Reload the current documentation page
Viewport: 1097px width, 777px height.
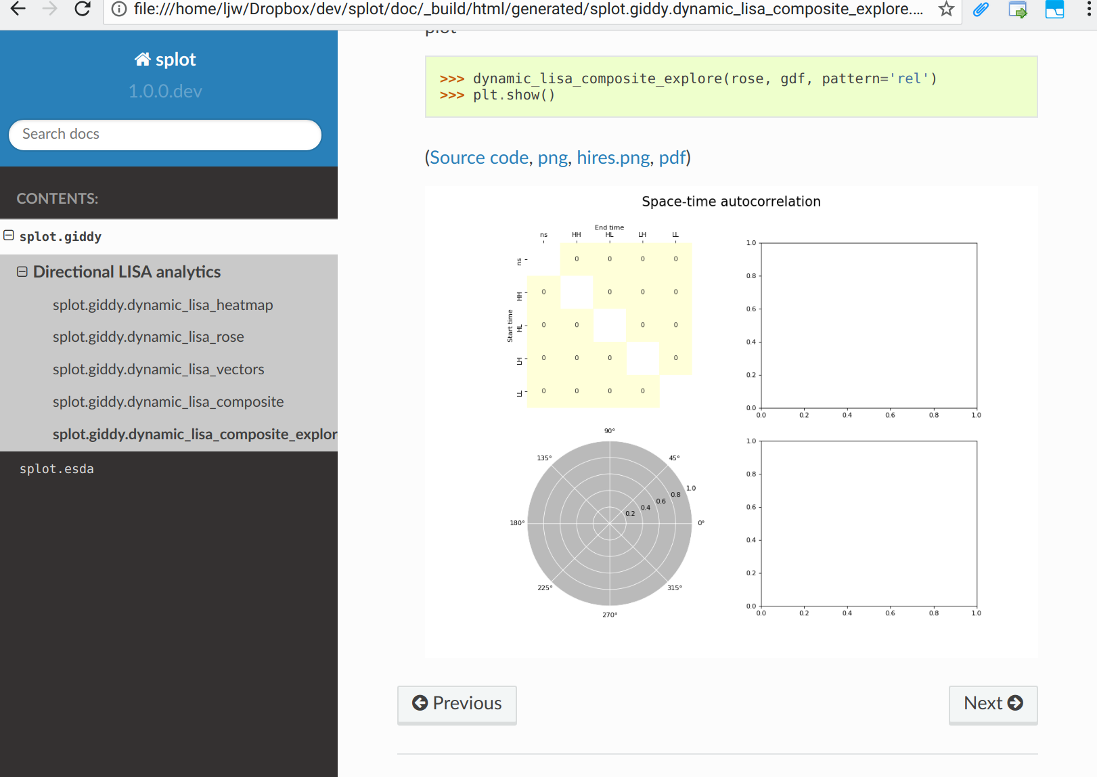tap(82, 9)
